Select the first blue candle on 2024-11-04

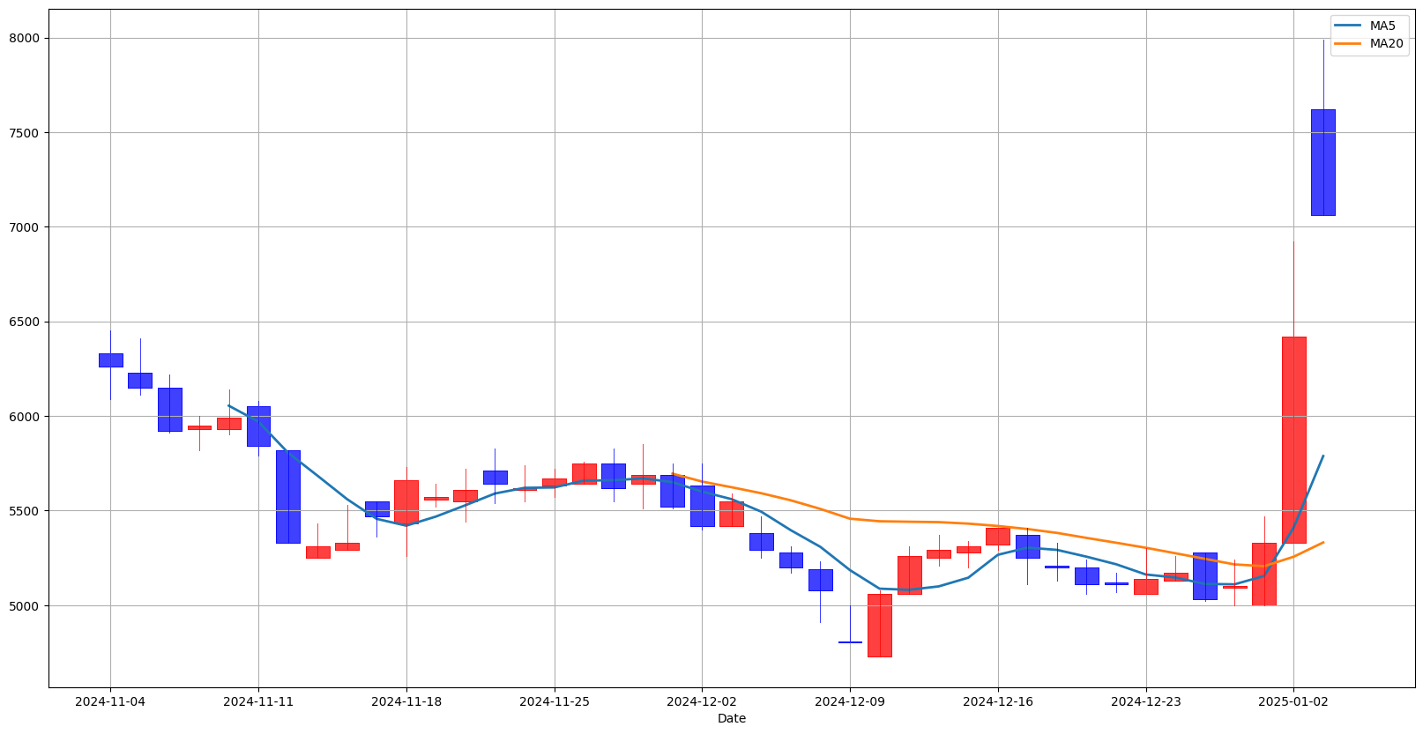point(110,360)
